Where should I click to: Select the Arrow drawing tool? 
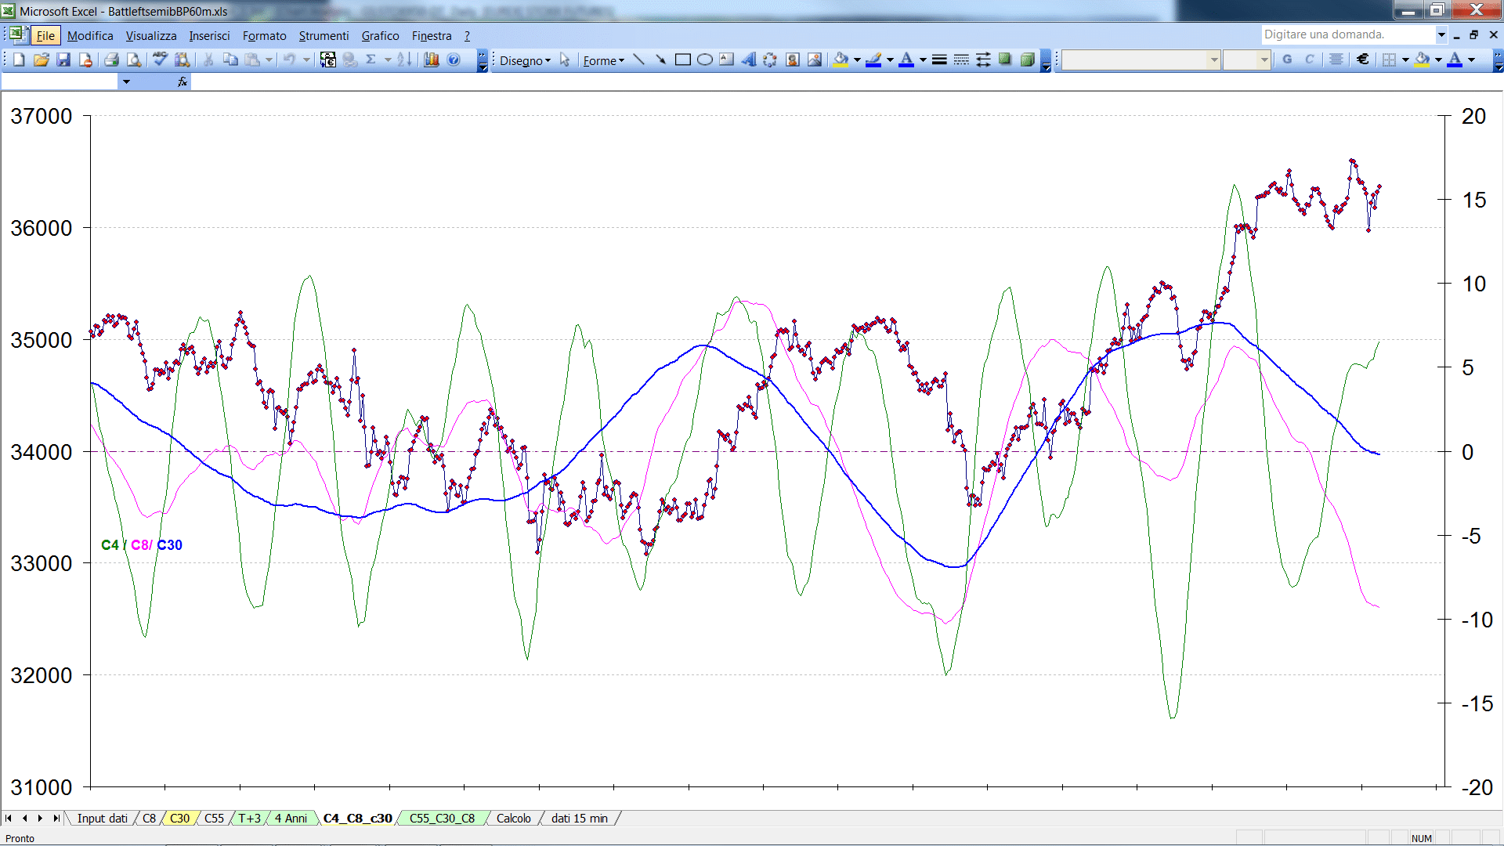click(661, 60)
